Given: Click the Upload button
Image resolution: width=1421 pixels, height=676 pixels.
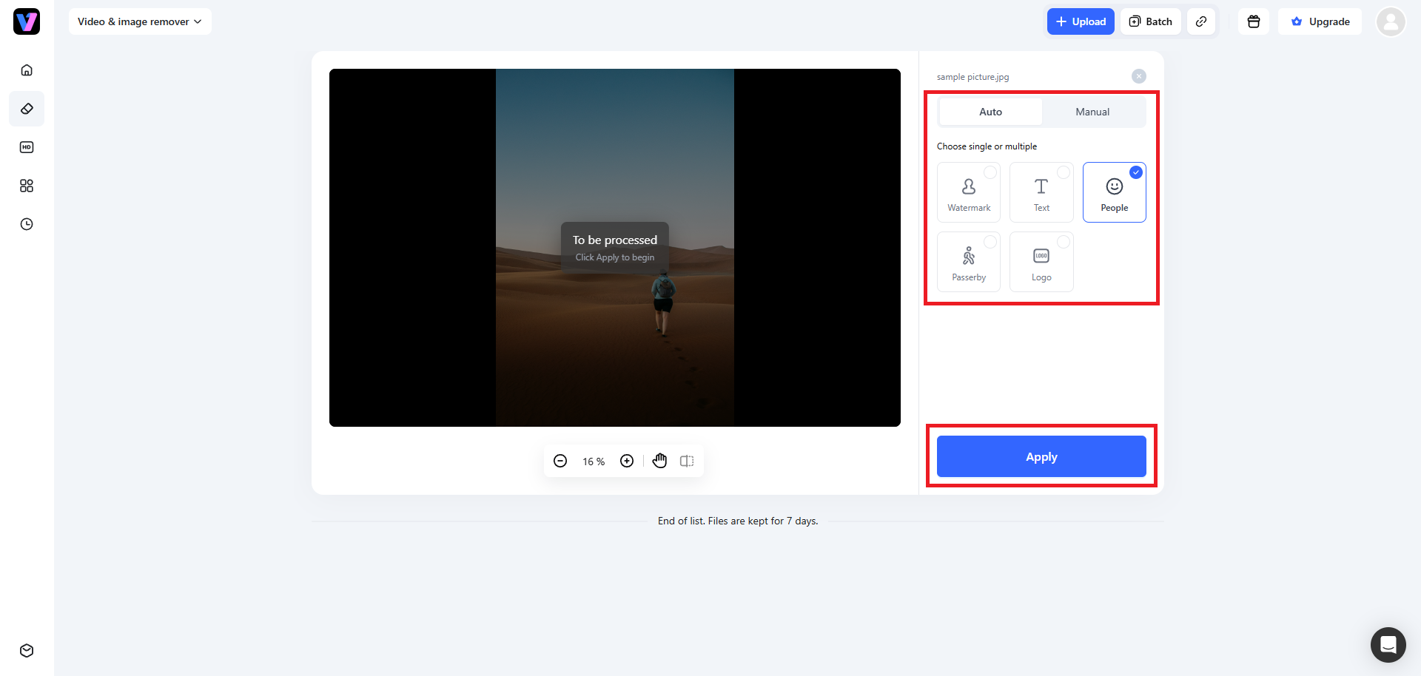Looking at the screenshot, I should coord(1081,21).
